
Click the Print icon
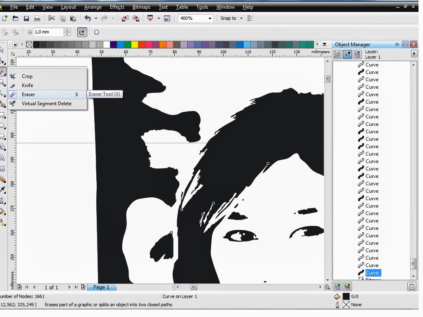(37, 18)
